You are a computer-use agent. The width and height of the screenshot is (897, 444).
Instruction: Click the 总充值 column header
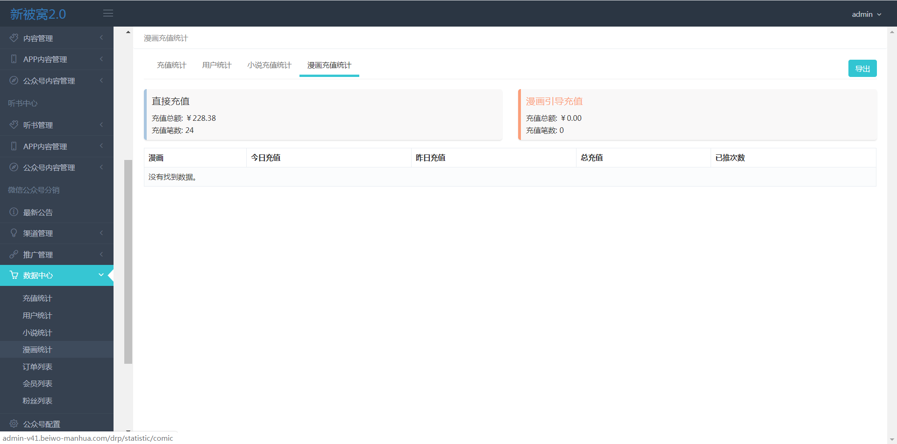pyautogui.click(x=643, y=158)
